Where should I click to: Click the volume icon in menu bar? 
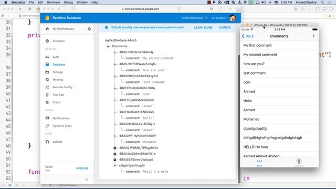point(264,2)
